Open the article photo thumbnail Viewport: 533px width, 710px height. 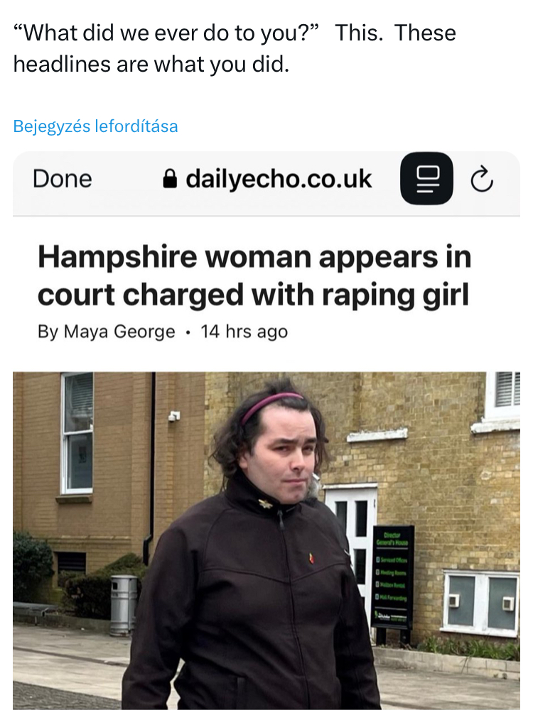tap(266, 540)
